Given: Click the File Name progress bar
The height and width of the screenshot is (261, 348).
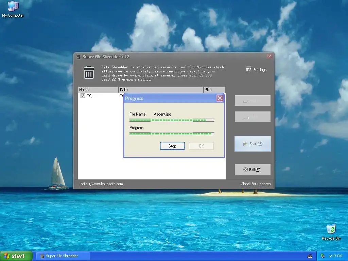Looking at the screenshot, I should point(172,120).
